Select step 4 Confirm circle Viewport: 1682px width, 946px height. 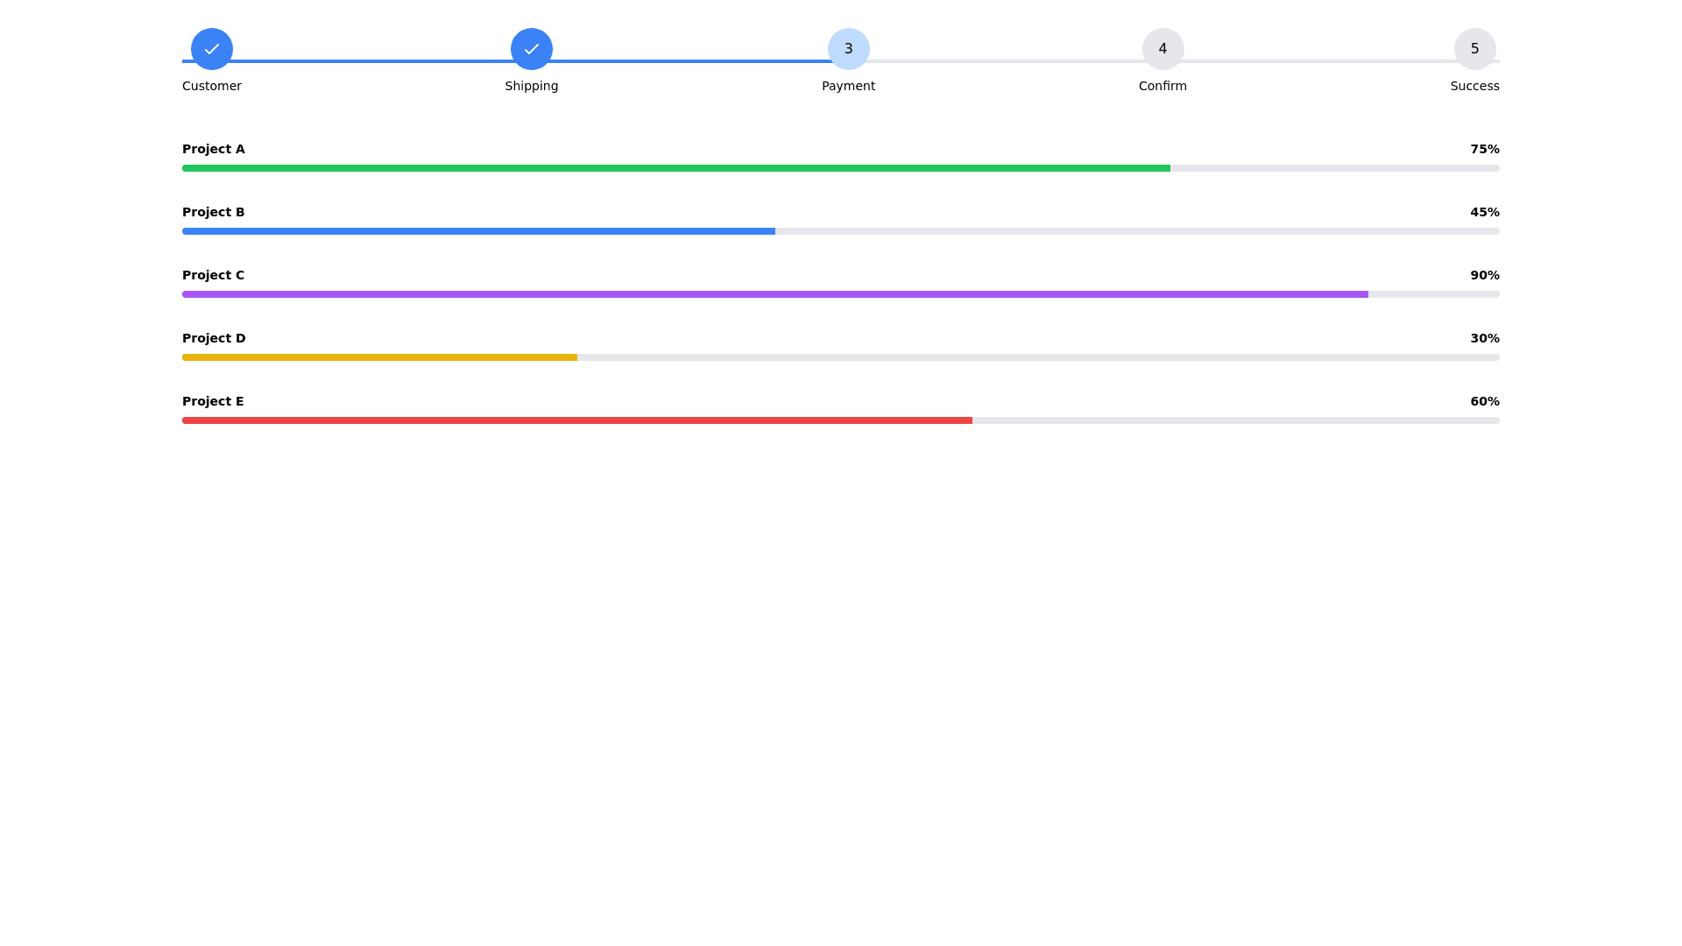[x=1163, y=49]
